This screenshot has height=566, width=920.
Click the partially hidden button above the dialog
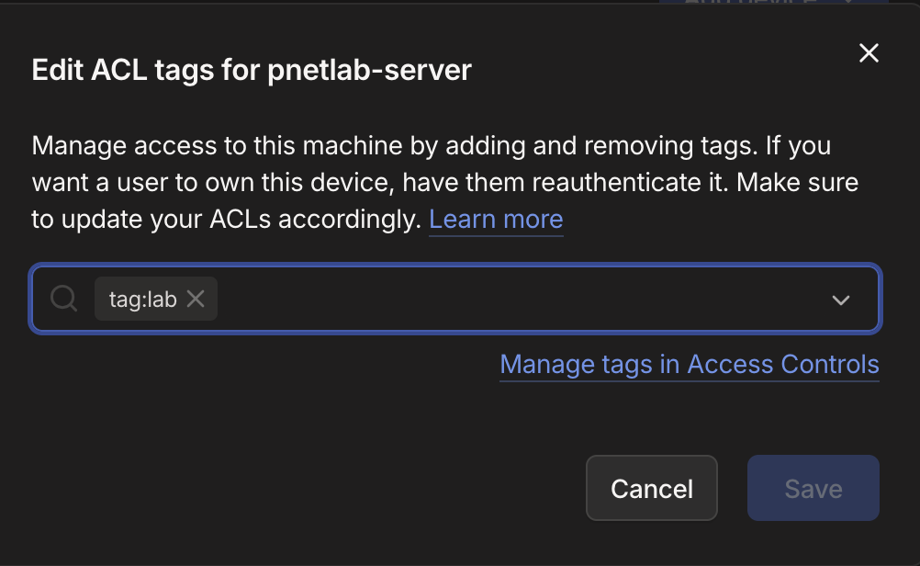[774, 2]
